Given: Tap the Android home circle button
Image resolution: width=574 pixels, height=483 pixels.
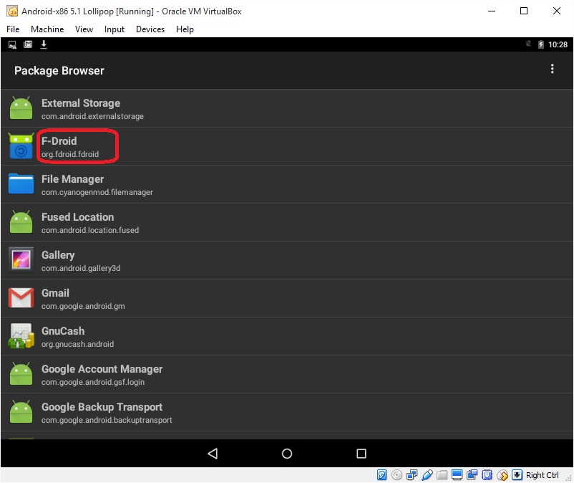Looking at the screenshot, I should pos(287,454).
